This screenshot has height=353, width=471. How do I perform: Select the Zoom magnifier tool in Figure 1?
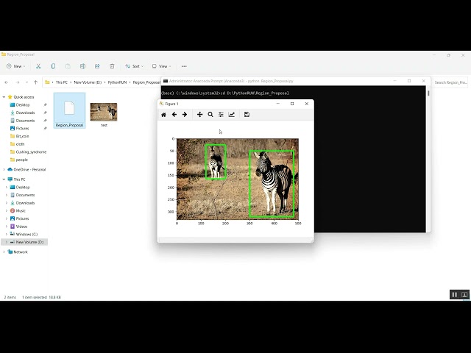pos(210,115)
